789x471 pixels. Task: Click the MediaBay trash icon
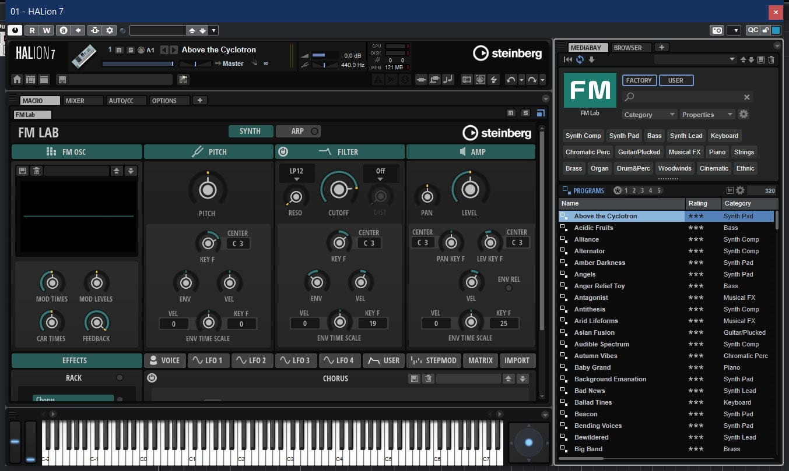point(771,59)
